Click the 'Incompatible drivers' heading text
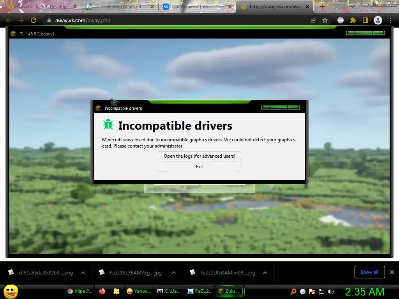 (175, 126)
